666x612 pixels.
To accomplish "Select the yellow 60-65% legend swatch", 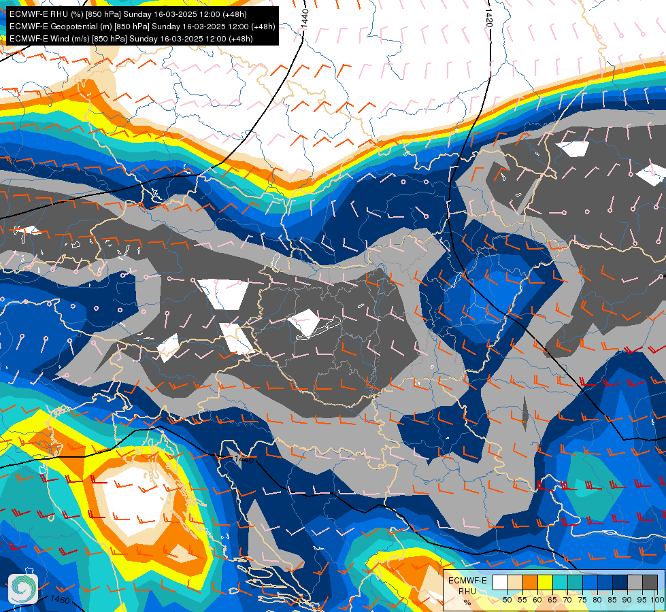I will [x=546, y=582].
